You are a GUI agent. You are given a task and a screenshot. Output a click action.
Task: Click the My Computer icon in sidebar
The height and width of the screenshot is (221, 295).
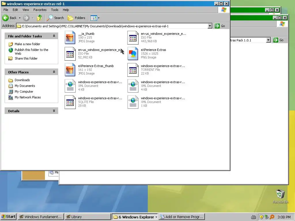click(11, 92)
